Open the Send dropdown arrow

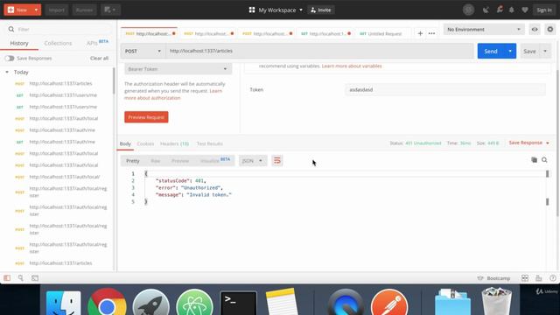[510, 52]
